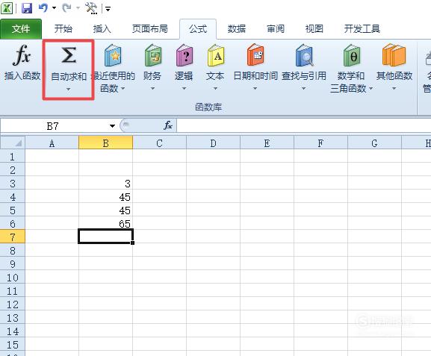Open the 文件 tab
Screen dimensions: 431x356
21,29
